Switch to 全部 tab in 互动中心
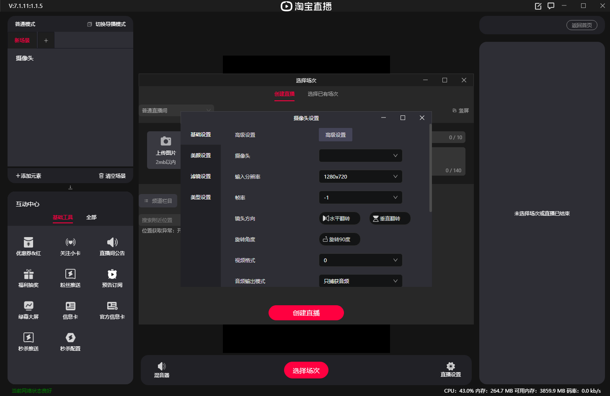This screenshot has width=610, height=396. (x=91, y=217)
